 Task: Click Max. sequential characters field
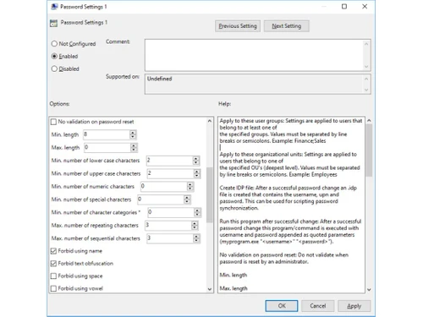[170, 238]
